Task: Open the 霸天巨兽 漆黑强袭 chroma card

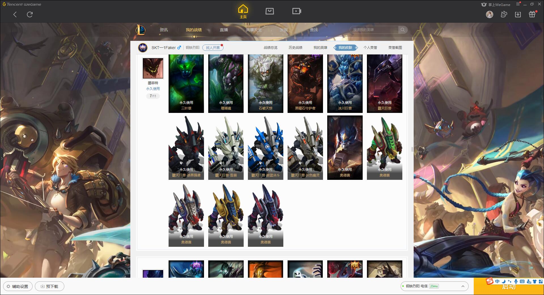Action: [186, 147]
